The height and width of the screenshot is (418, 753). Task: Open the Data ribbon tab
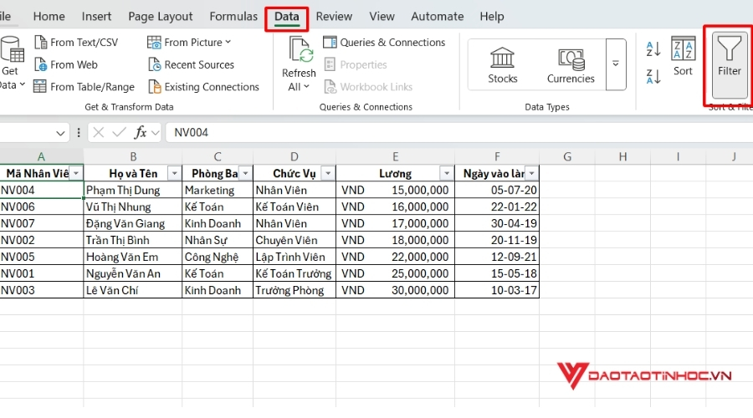point(287,17)
